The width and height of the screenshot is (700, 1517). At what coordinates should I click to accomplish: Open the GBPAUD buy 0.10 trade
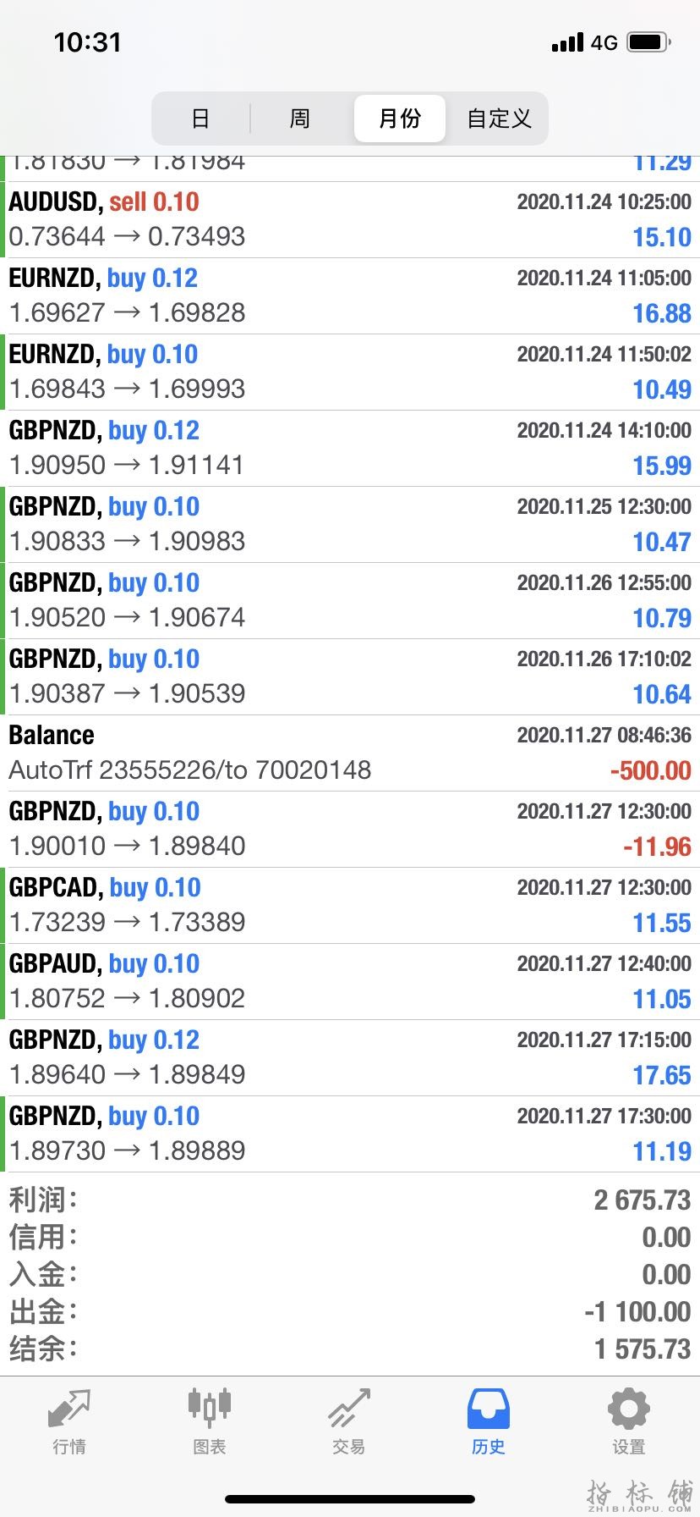[350, 982]
